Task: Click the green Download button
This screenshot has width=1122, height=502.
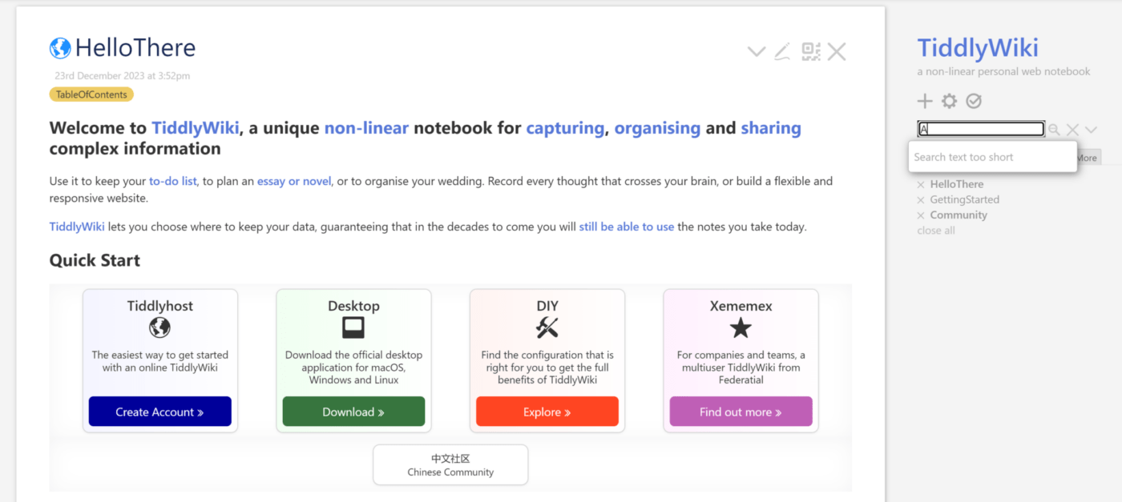Action: pyautogui.click(x=353, y=412)
